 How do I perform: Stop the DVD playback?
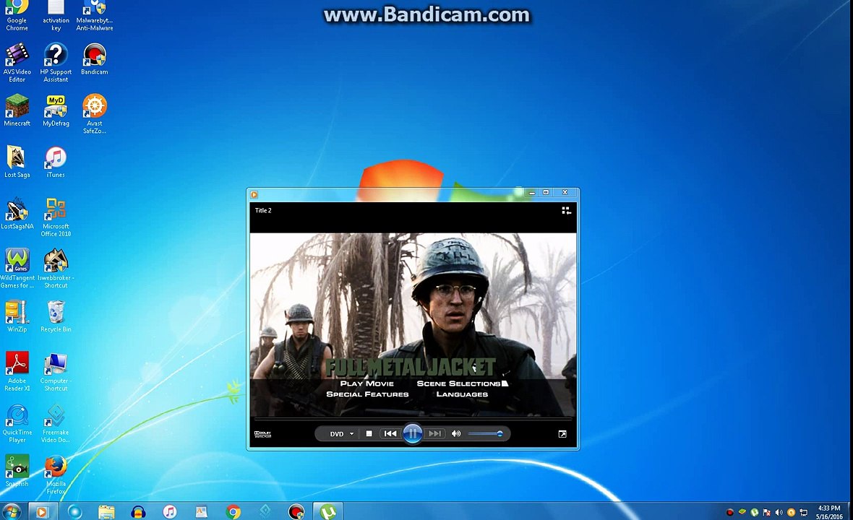369,433
